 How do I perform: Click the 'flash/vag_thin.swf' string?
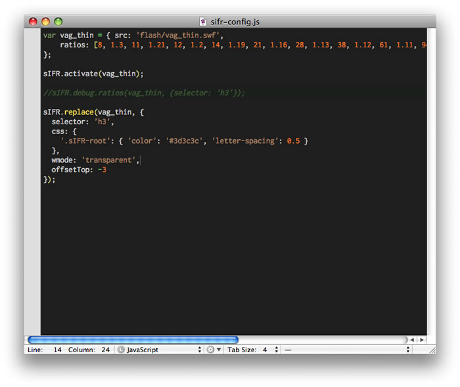pyautogui.click(x=178, y=35)
